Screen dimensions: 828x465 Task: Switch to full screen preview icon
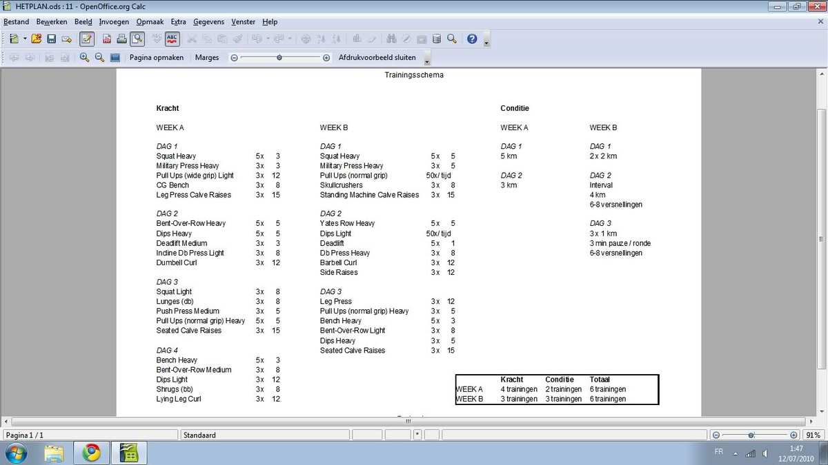(x=115, y=58)
